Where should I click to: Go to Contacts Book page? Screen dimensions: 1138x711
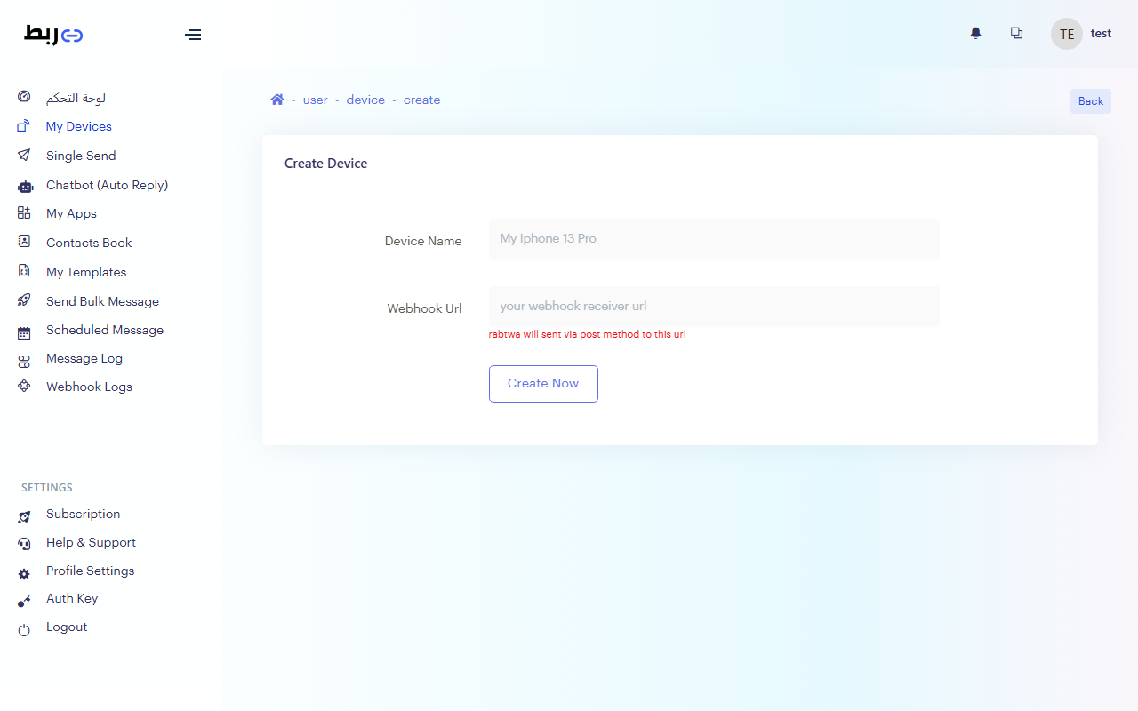(89, 243)
